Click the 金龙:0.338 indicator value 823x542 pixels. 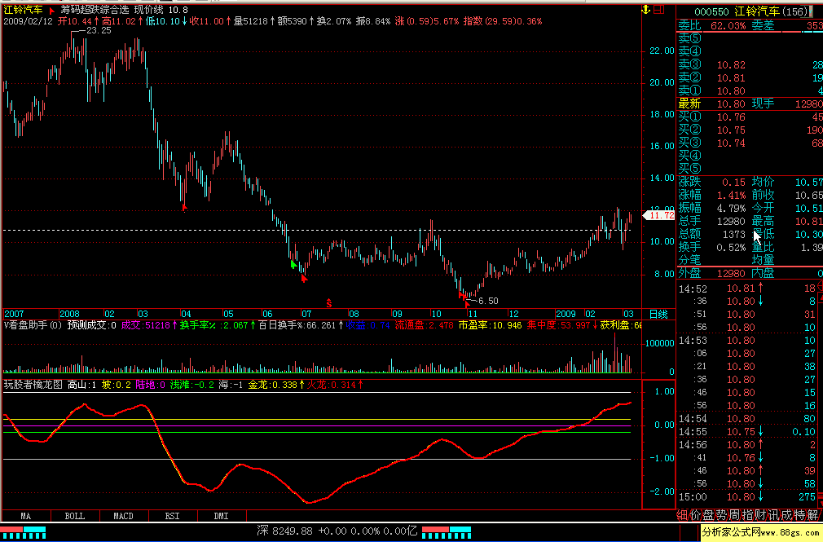coord(276,385)
